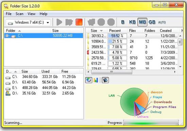Click the scan folder toolbar icon

point(69,22)
